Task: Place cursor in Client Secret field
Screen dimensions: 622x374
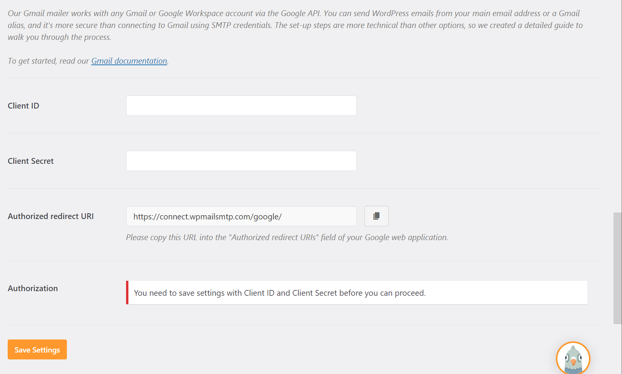Action: tap(241, 161)
